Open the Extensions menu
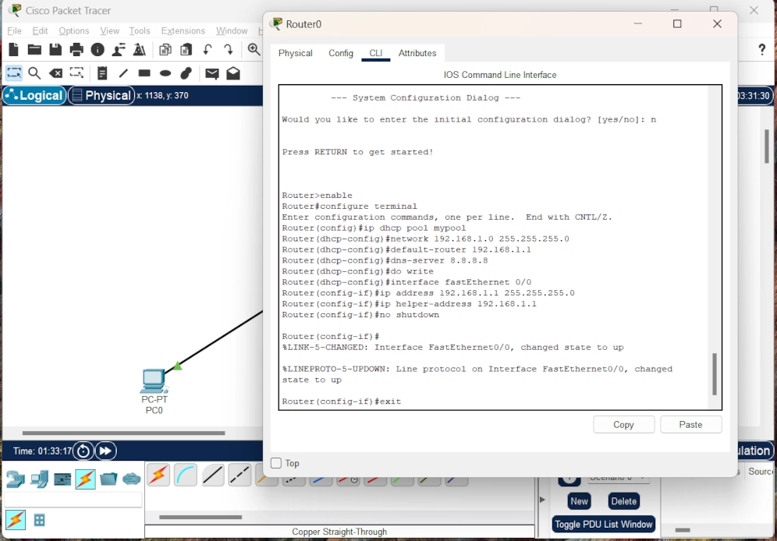Screen dimensions: 777x541 (183, 30)
